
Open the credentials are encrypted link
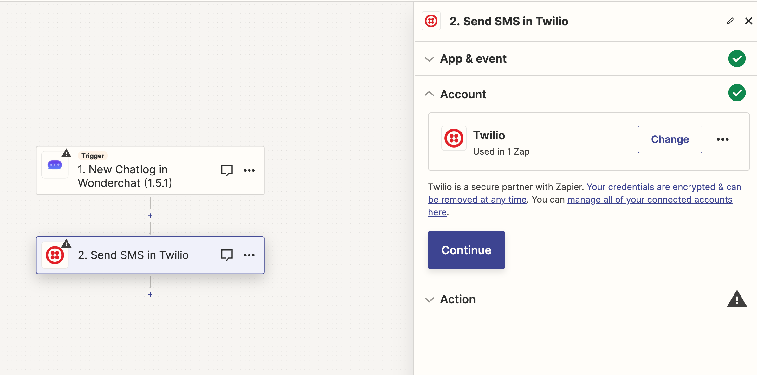(x=663, y=187)
